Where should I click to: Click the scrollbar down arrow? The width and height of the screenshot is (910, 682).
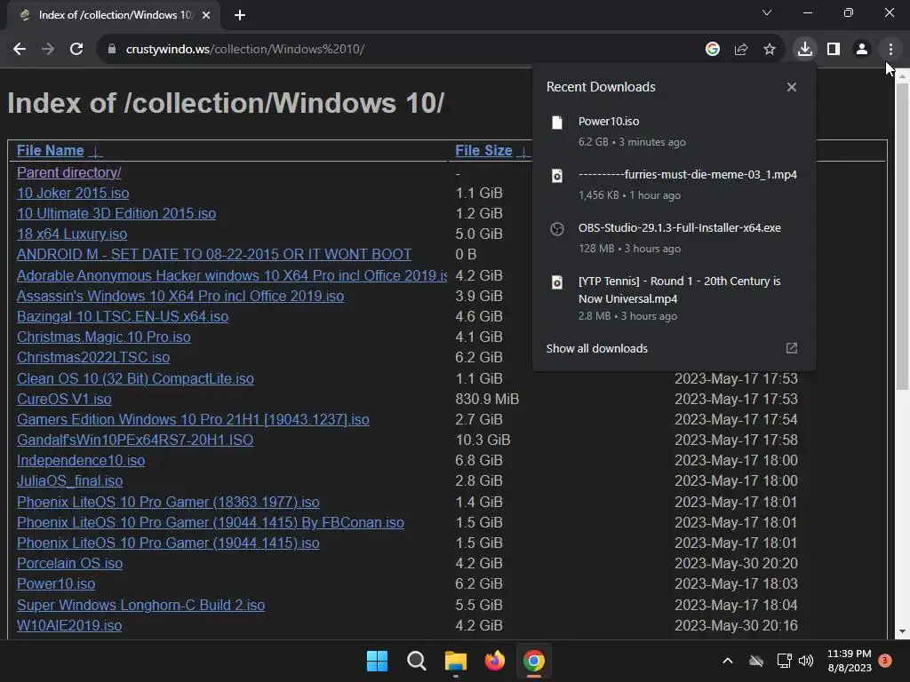903,631
